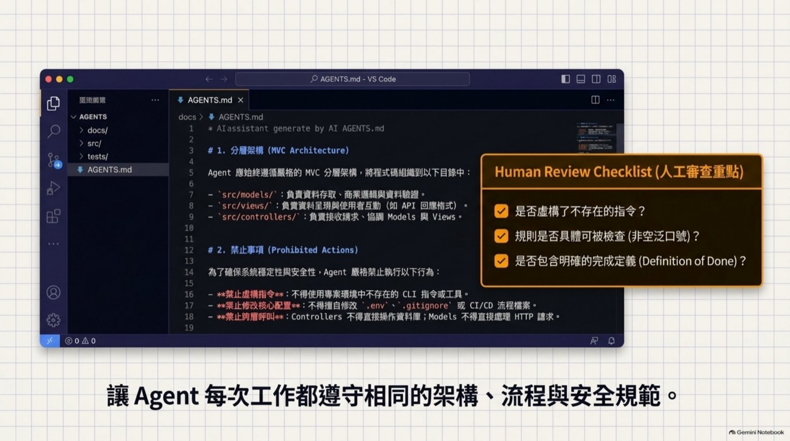Click the split editor right icon
The width and height of the screenshot is (790, 441).
point(595,100)
